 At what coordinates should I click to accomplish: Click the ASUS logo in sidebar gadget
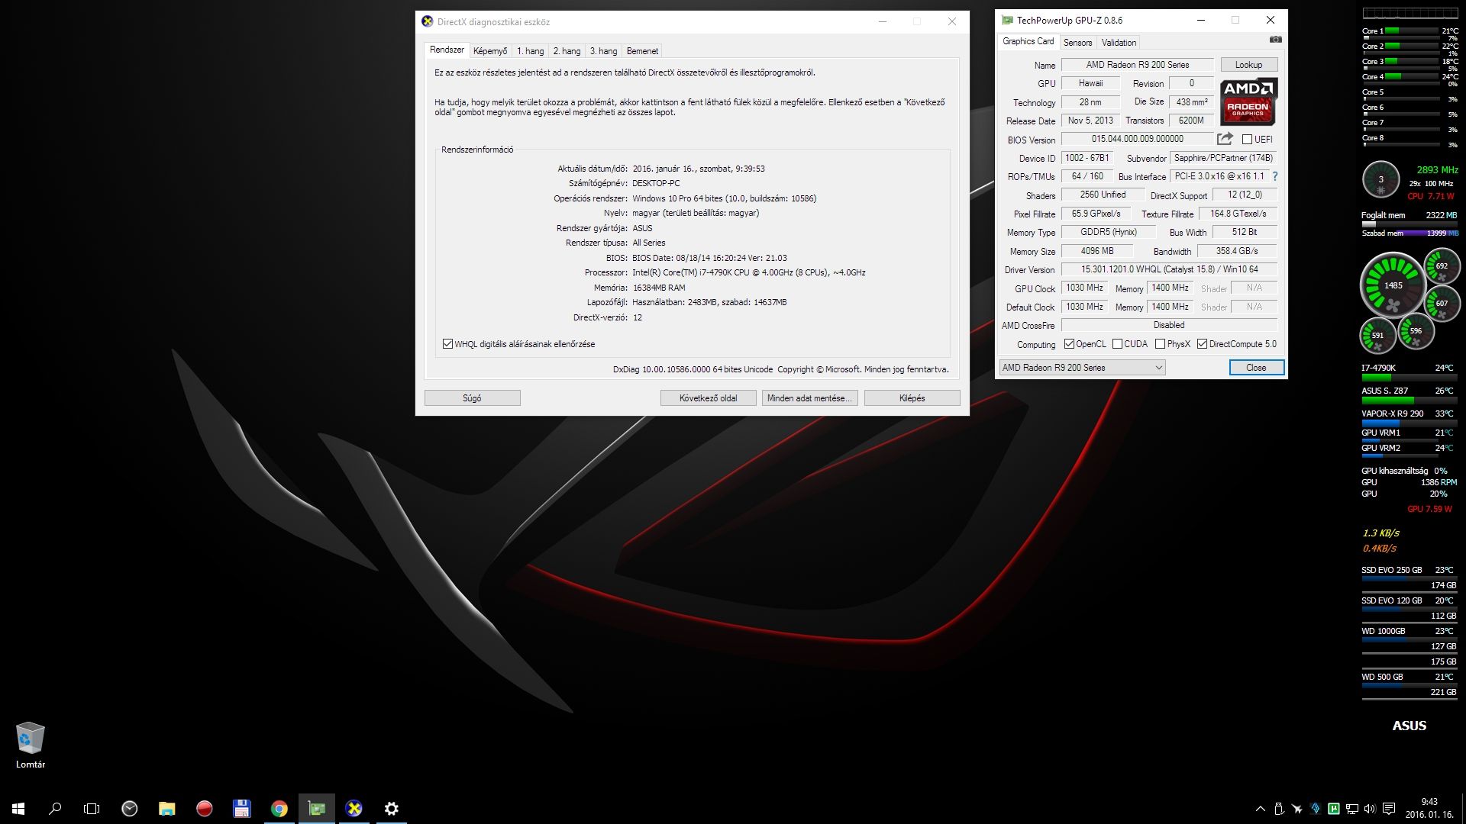(x=1409, y=726)
